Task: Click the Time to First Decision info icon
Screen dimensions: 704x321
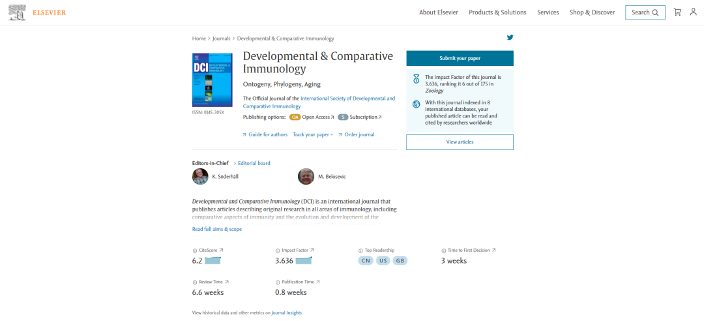Action: pos(443,251)
